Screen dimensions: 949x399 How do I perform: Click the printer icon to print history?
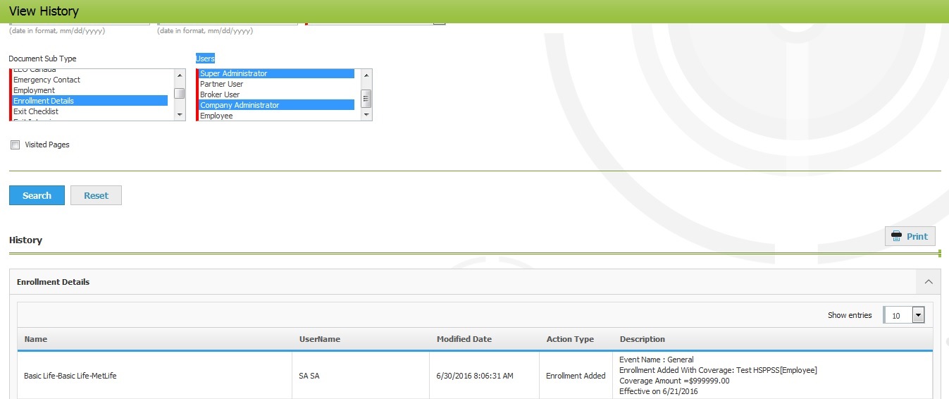[x=896, y=236]
